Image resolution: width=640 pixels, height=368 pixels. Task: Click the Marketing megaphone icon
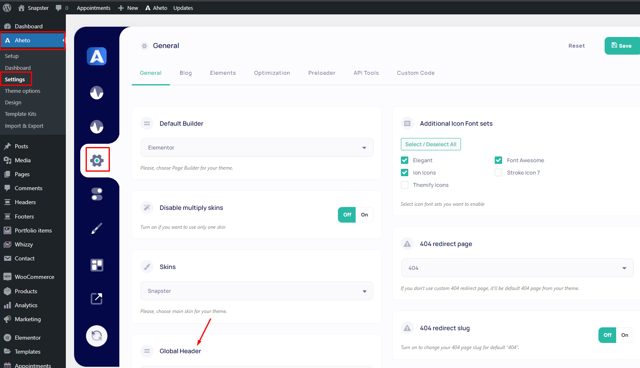point(7,319)
